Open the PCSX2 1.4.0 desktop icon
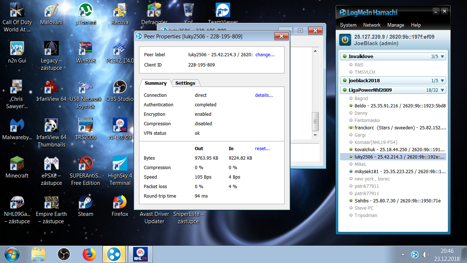 tap(120, 52)
